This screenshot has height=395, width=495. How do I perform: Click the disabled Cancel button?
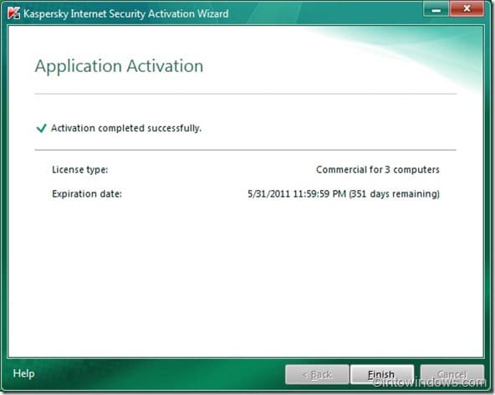coord(452,374)
